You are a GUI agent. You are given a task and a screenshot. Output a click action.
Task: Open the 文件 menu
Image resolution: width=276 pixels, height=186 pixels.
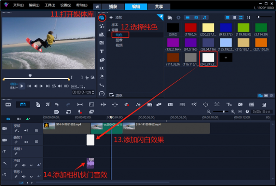[19, 5]
